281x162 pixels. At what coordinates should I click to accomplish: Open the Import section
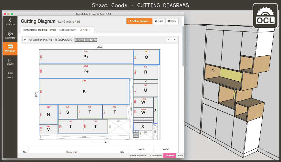[x=10, y=62]
